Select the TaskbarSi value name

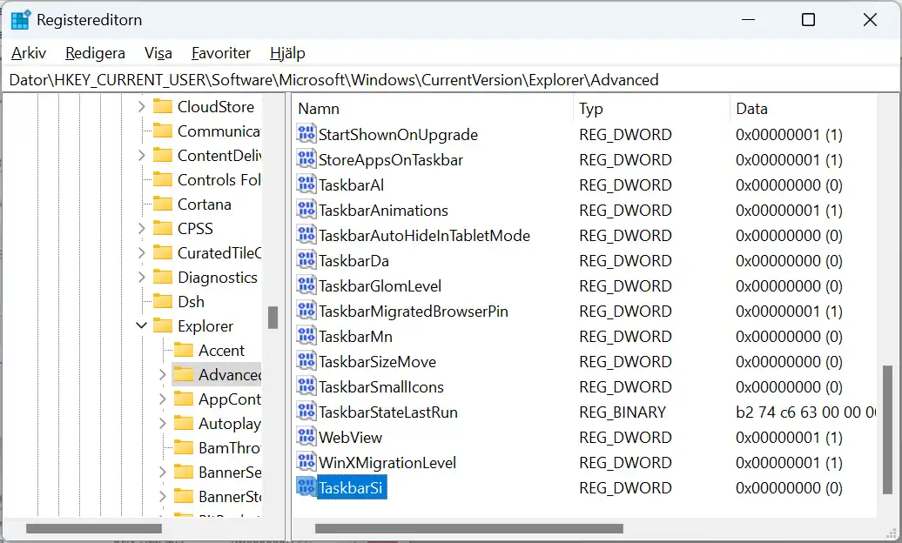pos(350,488)
